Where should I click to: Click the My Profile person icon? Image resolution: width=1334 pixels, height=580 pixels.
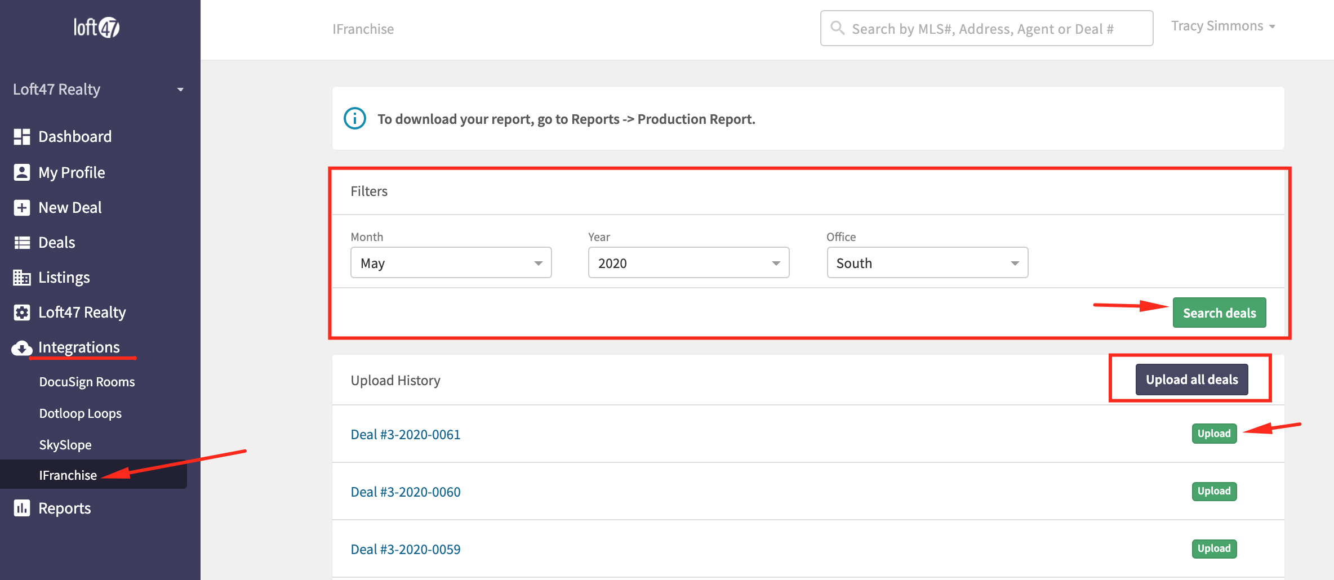pyautogui.click(x=22, y=172)
